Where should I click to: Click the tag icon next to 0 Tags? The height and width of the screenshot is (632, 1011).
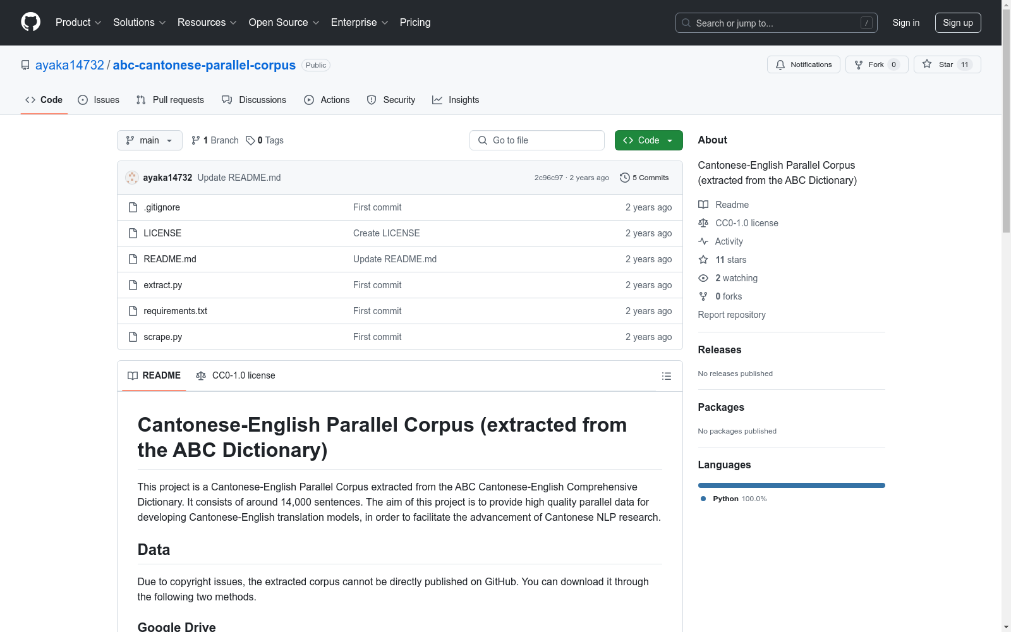250,140
